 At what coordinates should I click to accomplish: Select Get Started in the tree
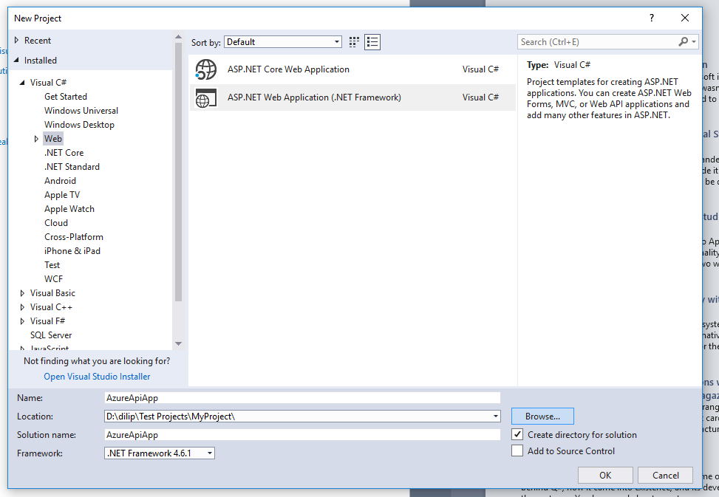[66, 97]
